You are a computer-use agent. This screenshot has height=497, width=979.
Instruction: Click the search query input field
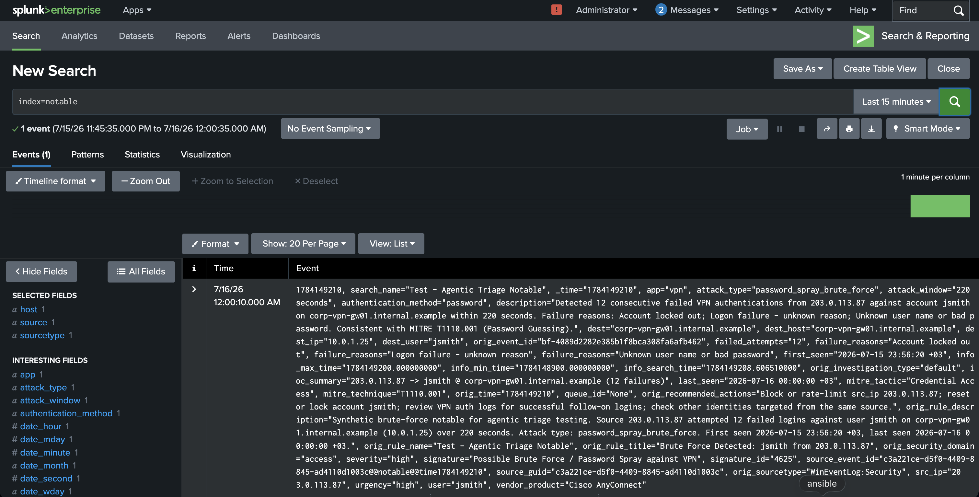tap(433, 101)
